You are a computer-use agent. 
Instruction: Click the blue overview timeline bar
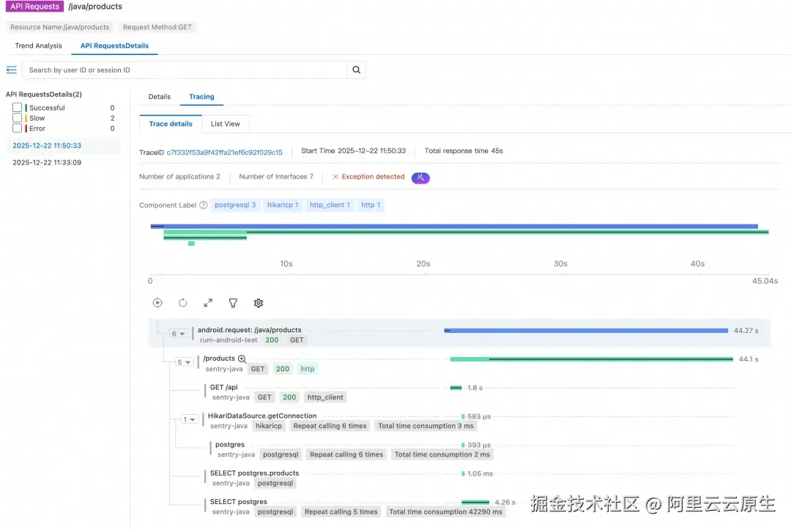(454, 227)
